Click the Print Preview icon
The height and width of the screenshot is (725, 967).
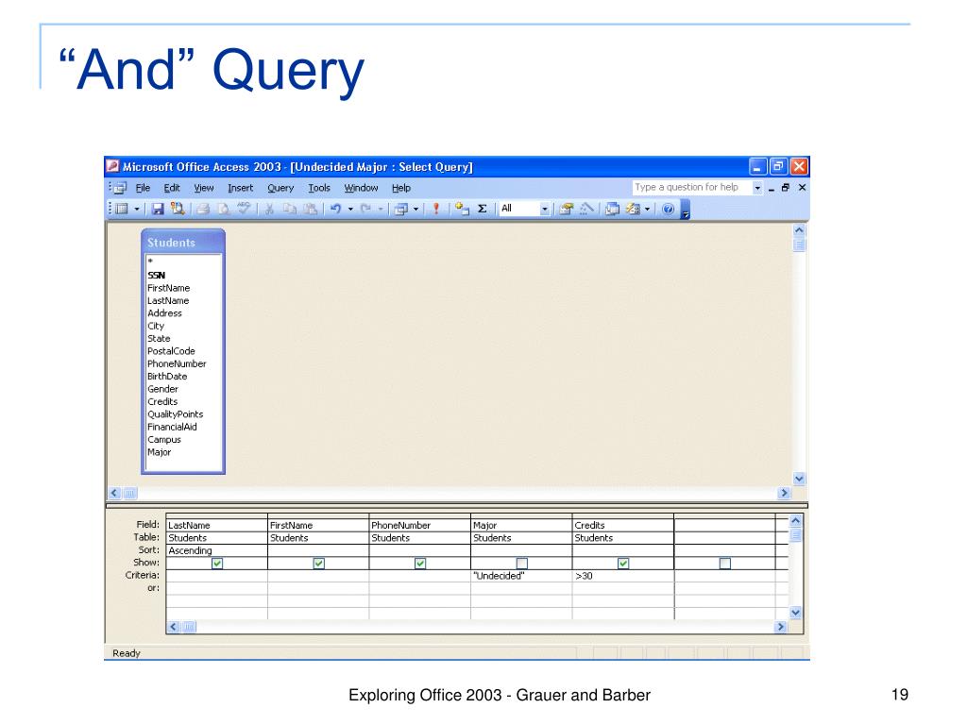point(223,209)
